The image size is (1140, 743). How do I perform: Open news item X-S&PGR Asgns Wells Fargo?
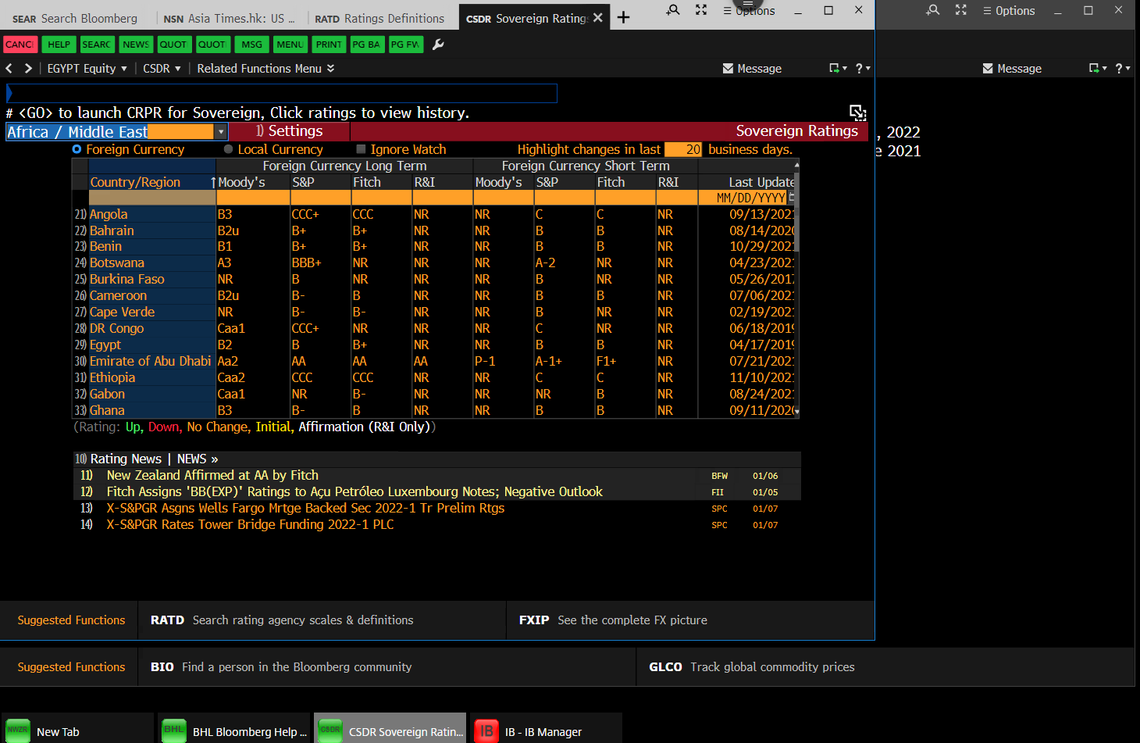point(305,509)
